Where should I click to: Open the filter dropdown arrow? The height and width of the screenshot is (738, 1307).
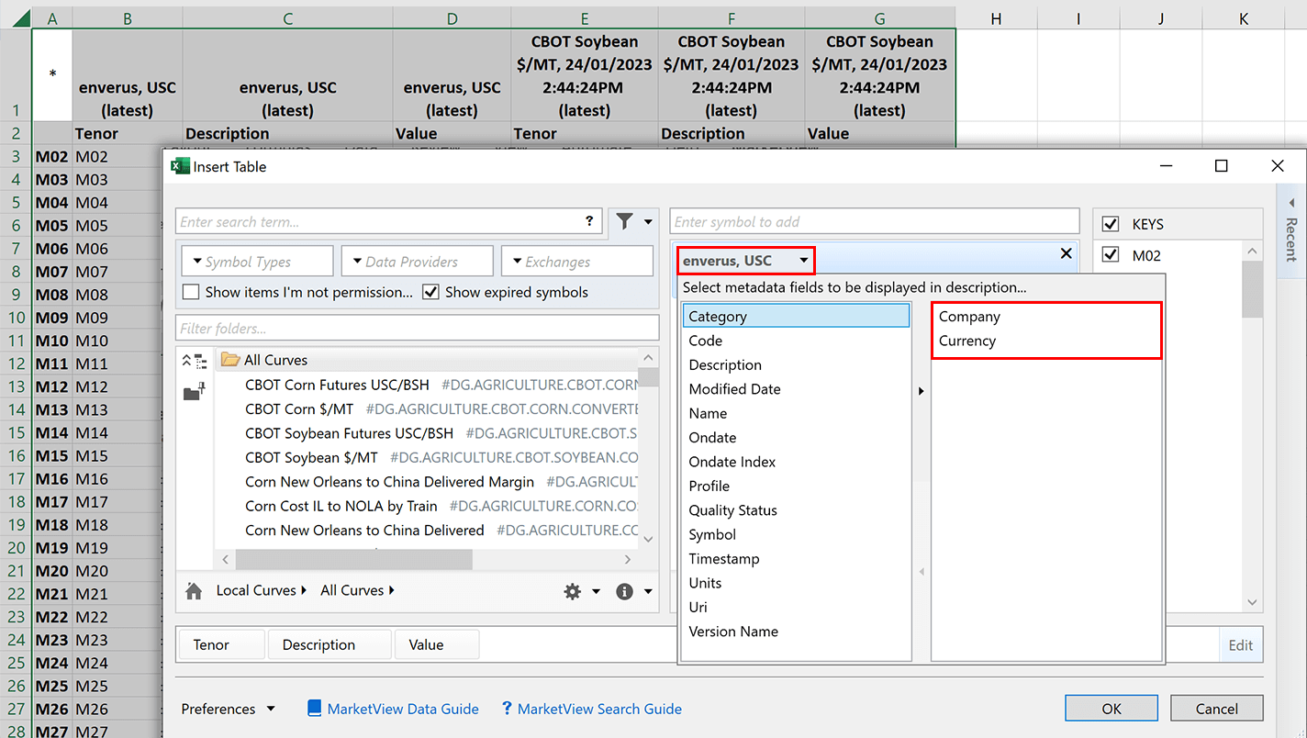coord(648,221)
